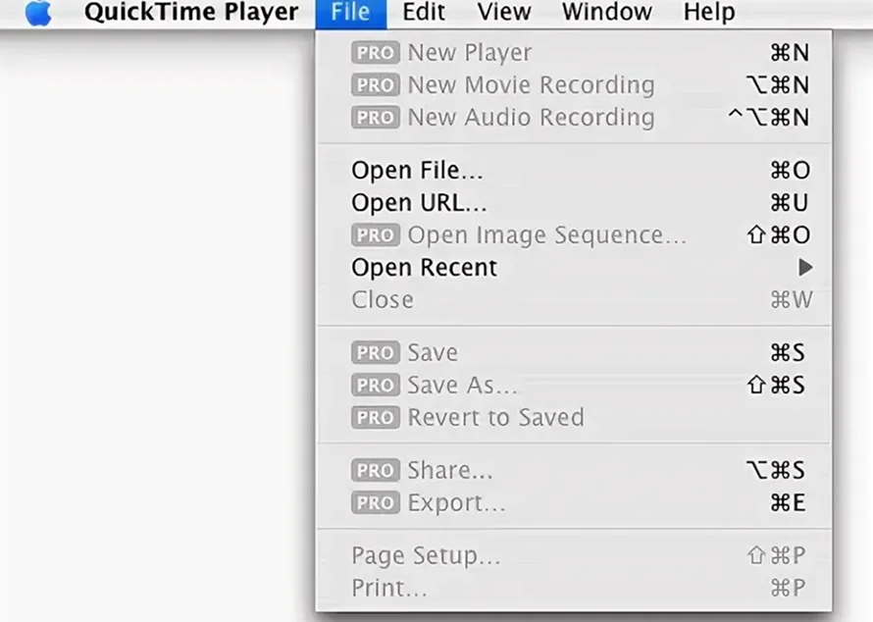Screen dimensions: 873x622
Task: Close the open File menu
Action: pos(351,12)
